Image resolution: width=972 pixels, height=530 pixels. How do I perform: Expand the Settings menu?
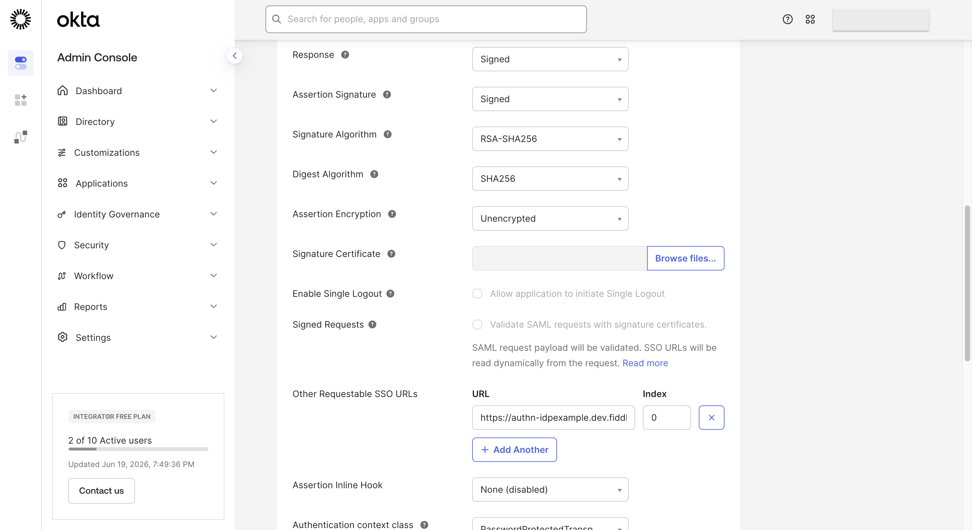(x=138, y=338)
